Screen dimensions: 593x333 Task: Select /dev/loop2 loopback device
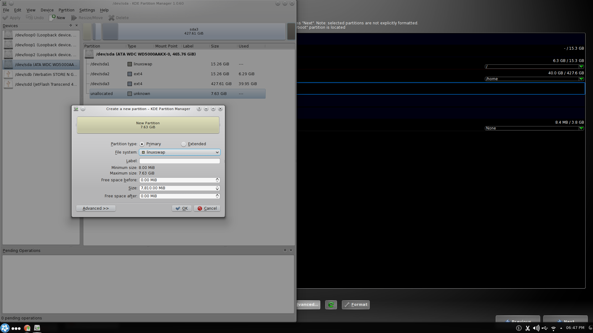tap(41, 55)
